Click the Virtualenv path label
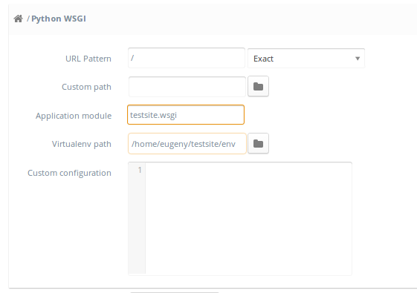Image resolution: width=417 pixels, height=293 pixels. coord(81,144)
